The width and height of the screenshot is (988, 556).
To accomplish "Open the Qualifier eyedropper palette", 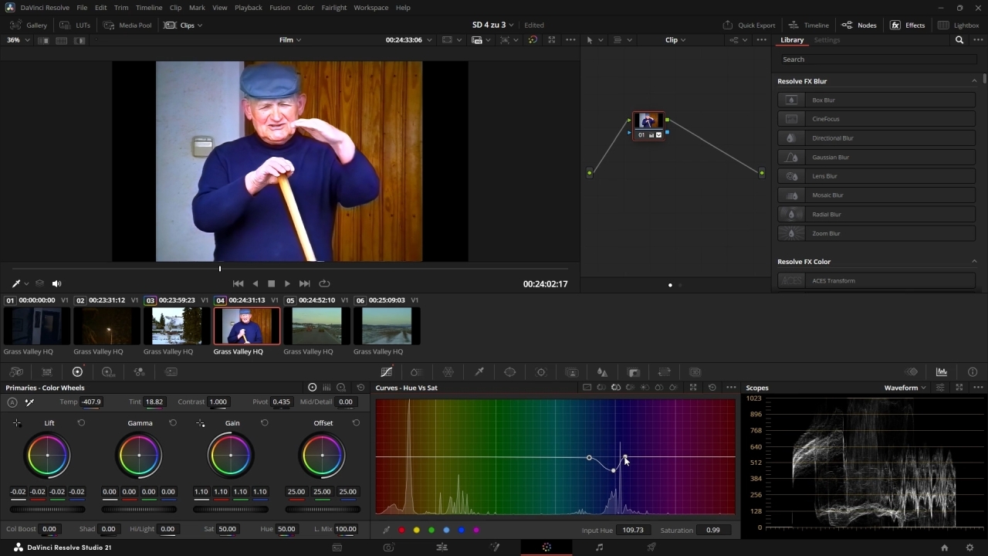I will click(x=479, y=371).
